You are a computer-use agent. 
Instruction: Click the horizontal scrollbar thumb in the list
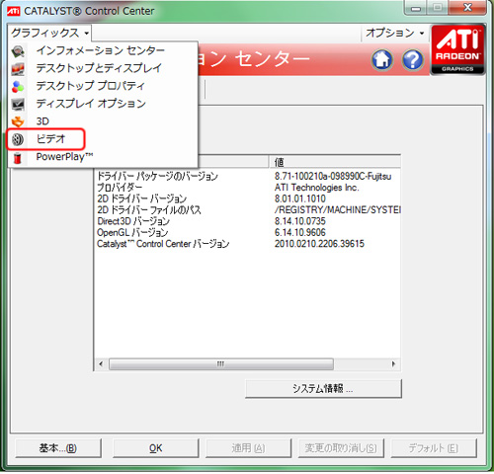[x=221, y=364]
